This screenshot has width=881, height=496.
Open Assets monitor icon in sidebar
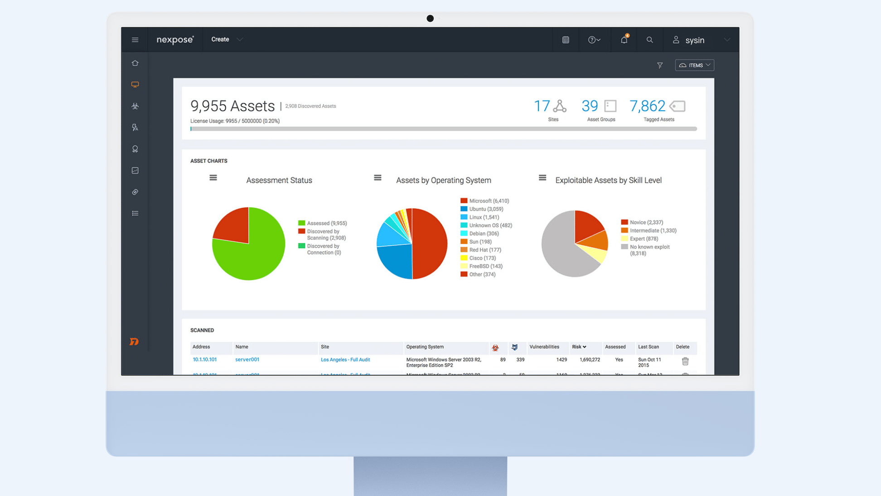coord(135,84)
